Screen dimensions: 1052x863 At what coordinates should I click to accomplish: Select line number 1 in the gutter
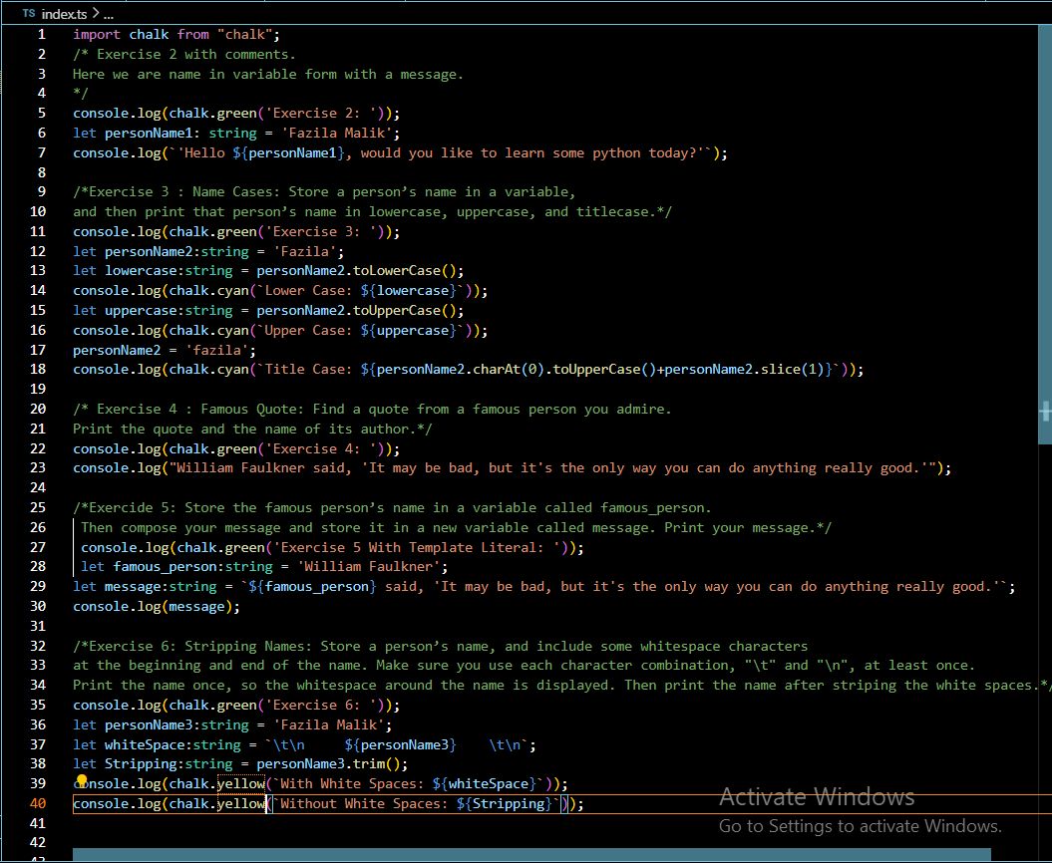(41, 34)
